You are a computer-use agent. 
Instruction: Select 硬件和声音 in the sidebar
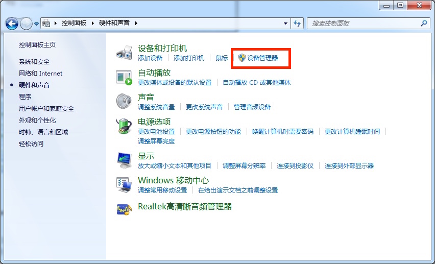click(34, 85)
